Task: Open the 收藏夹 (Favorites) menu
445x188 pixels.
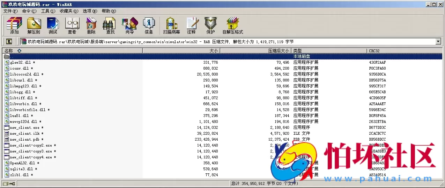Action: coord(68,11)
